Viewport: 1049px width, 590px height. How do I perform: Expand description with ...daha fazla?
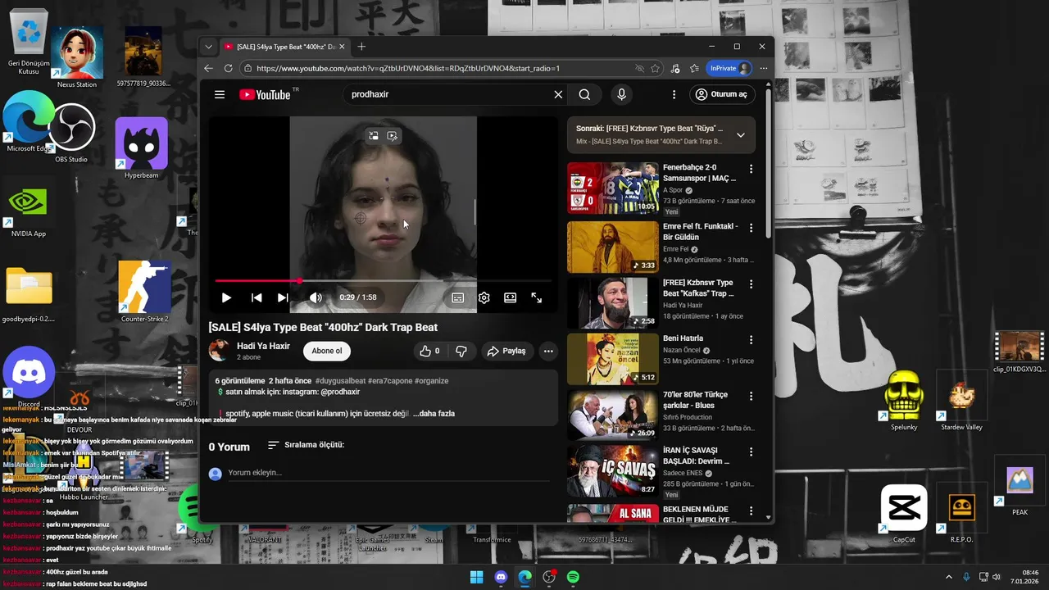tap(434, 414)
